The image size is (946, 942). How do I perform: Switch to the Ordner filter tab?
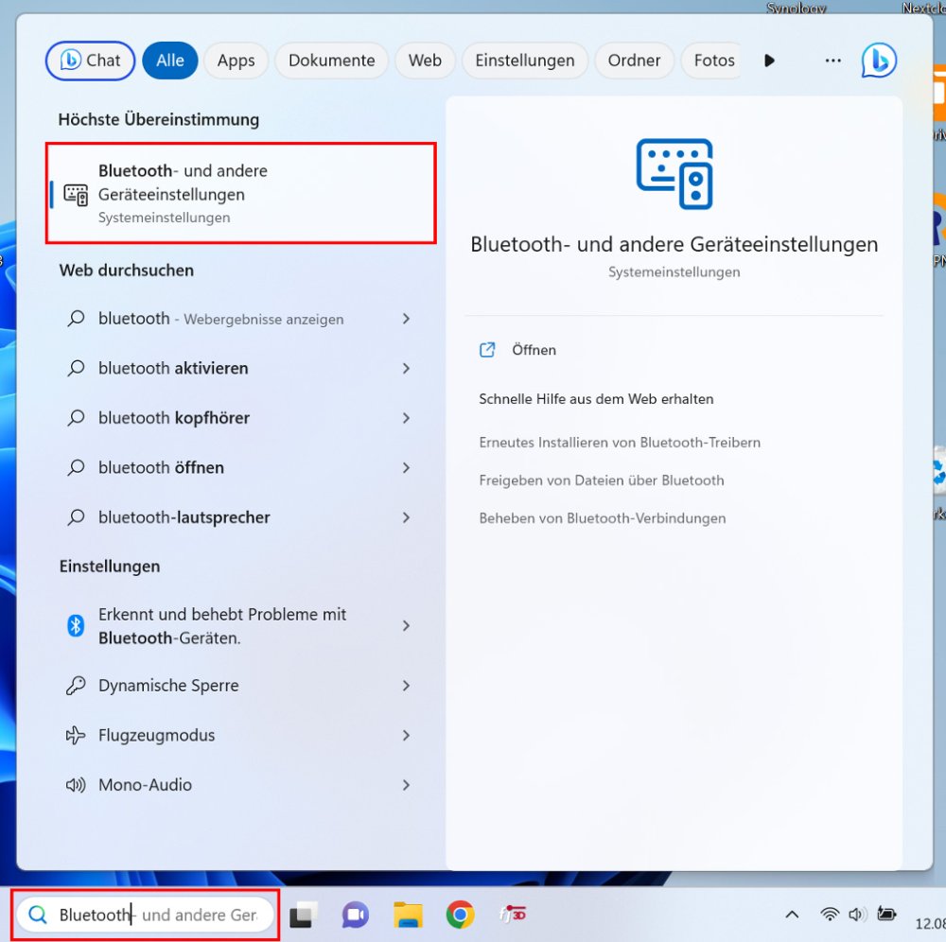pyautogui.click(x=634, y=61)
